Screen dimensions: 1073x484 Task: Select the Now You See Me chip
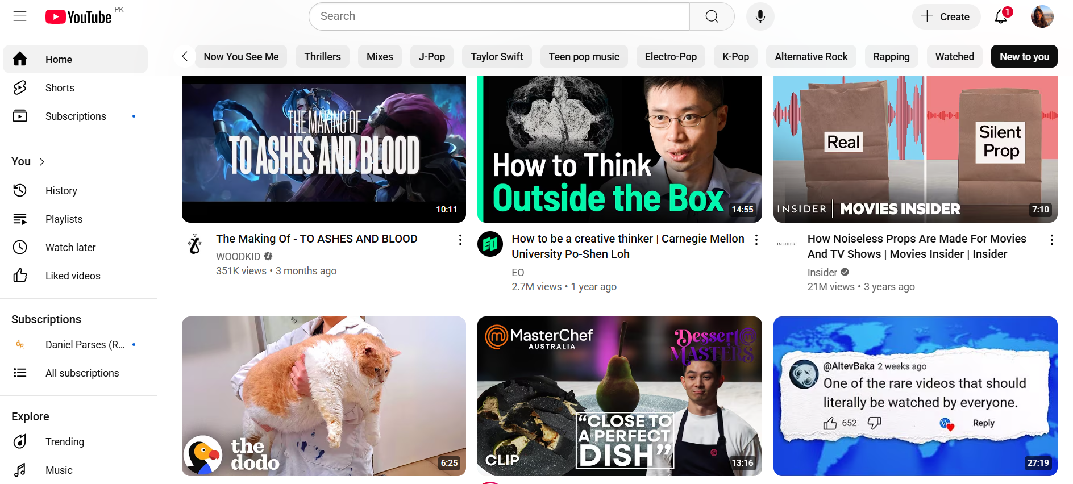point(241,56)
